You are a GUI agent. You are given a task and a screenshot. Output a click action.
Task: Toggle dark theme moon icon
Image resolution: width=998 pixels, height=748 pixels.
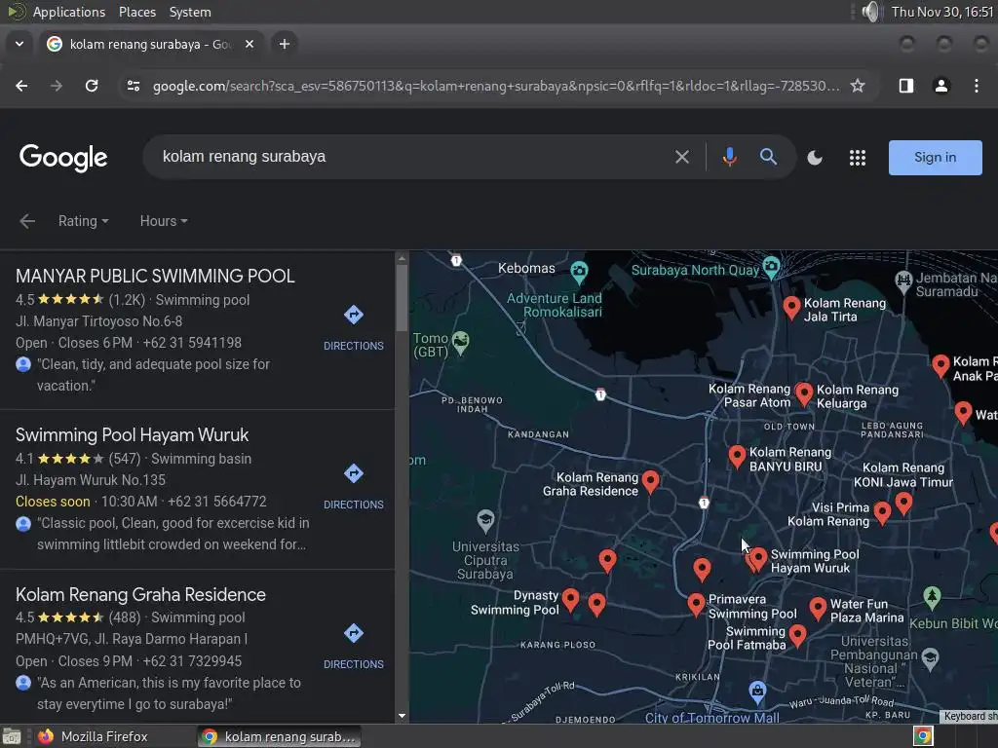(x=815, y=158)
